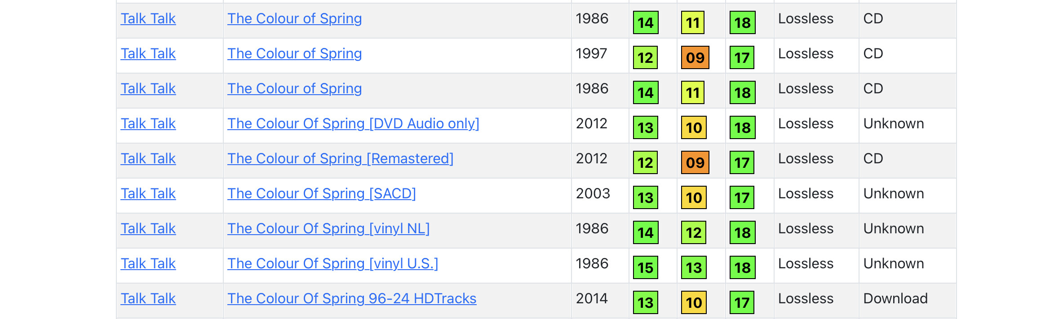
Task: Select orange 09 badge in the 1997 row
Action: (x=695, y=57)
